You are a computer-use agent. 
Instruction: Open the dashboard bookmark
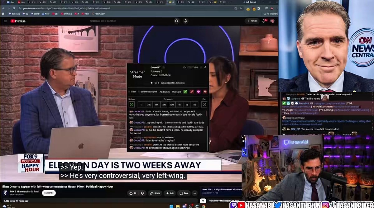14,14
